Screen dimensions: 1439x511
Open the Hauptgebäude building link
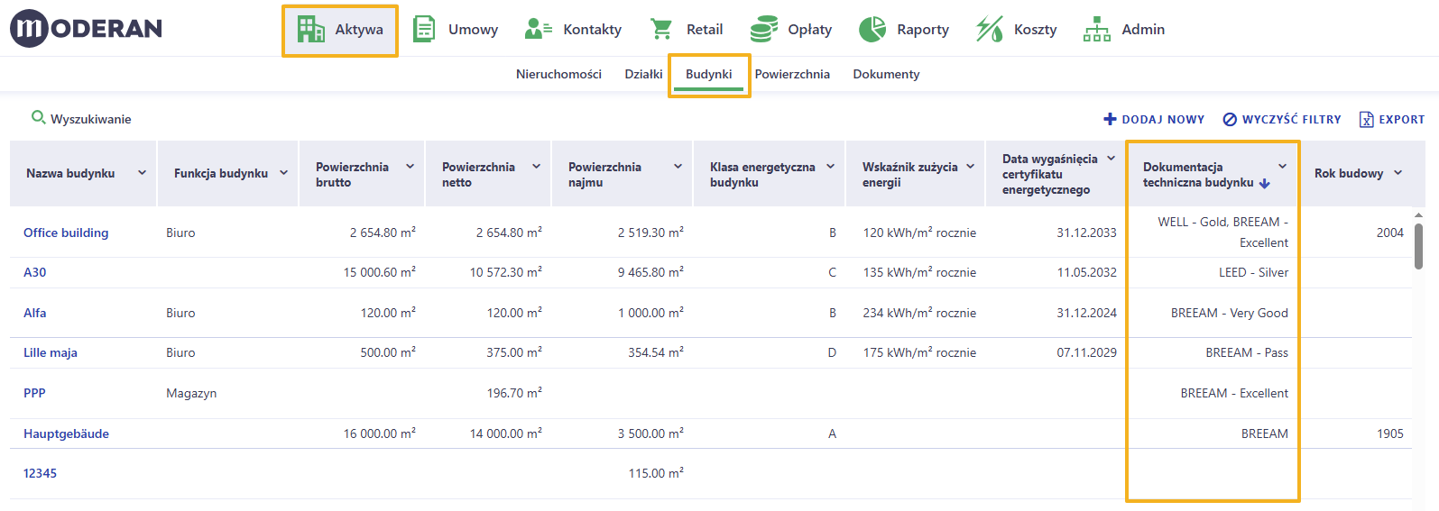pyautogui.click(x=66, y=433)
